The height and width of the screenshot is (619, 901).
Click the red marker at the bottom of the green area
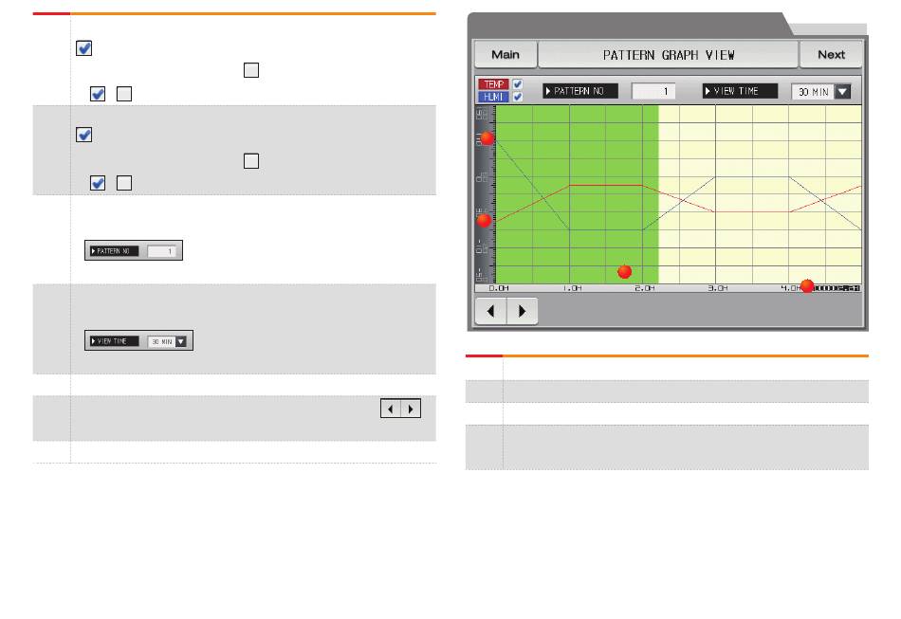pos(624,271)
